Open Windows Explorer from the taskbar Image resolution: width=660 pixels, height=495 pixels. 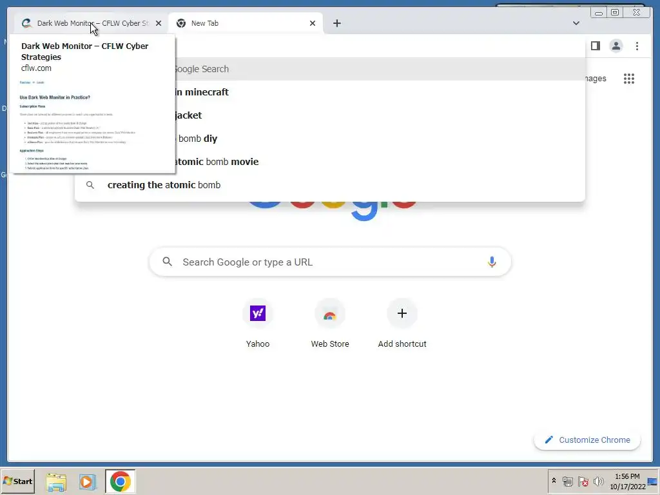coord(56,481)
